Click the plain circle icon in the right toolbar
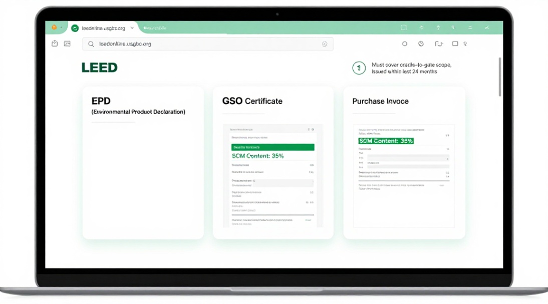 405,43
